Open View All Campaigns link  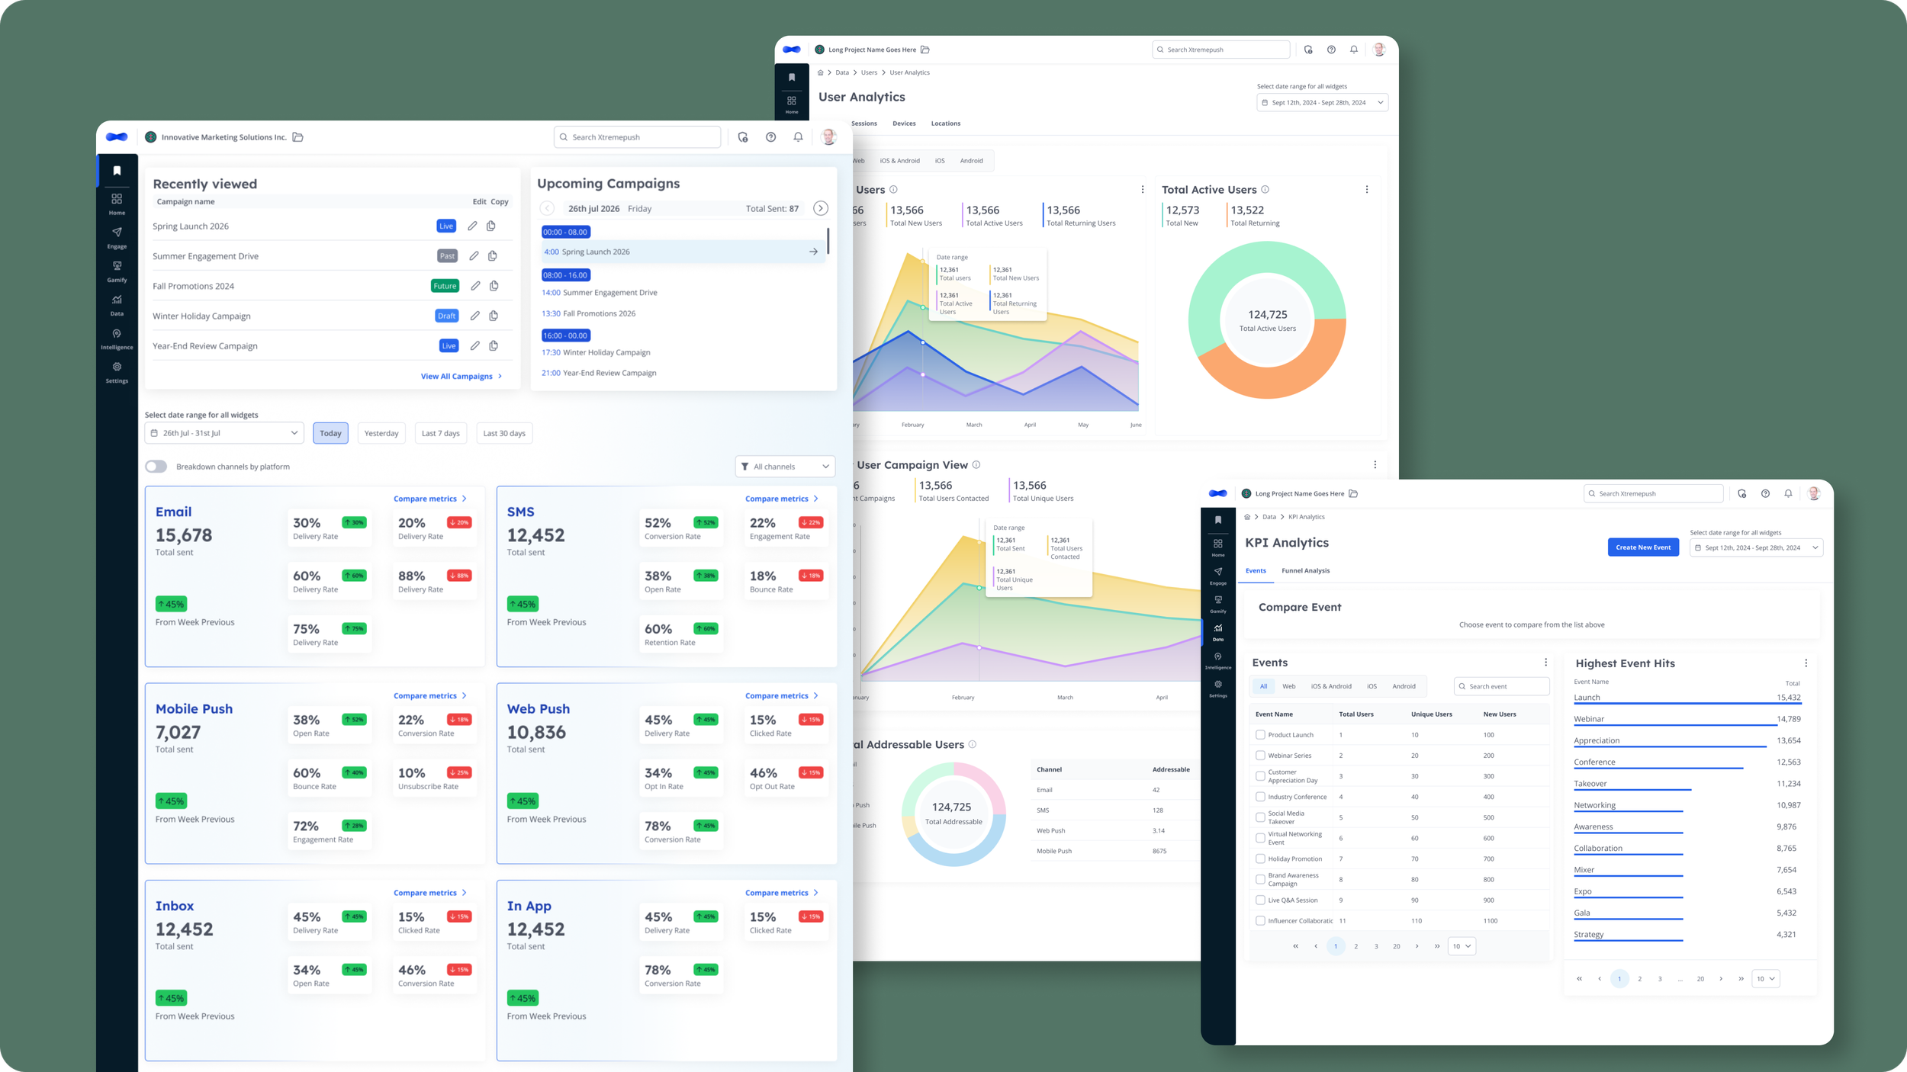tap(461, 377)
